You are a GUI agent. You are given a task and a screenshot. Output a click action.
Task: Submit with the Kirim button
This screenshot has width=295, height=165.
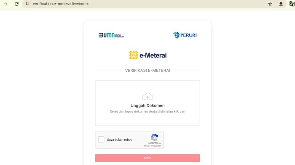click(147, 158)
